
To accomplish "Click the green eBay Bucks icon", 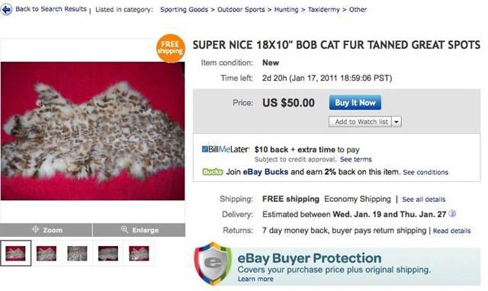I will pos(213,172).
